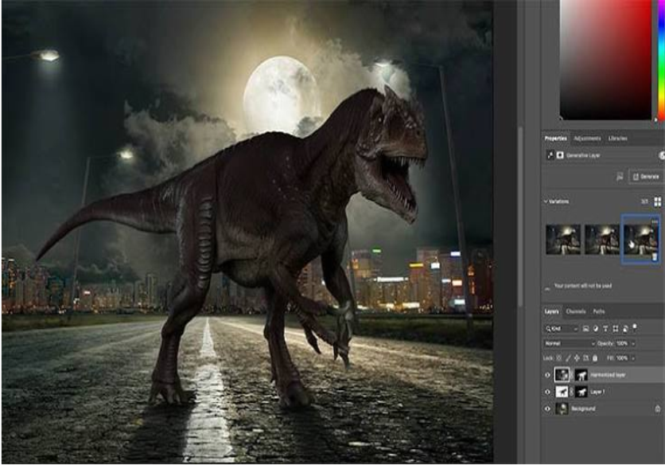The width and height of the screenshot is (665, 465).
Task: Open the Kind filter dropdown
Action: (x=562, y=329)
